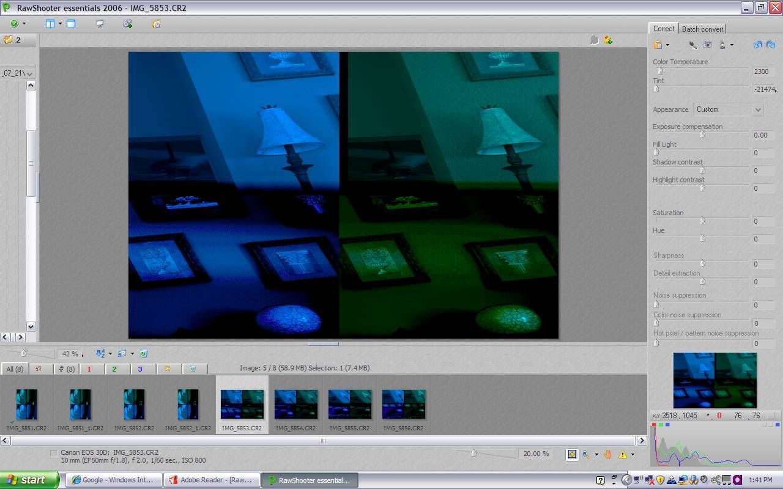
Task: Switch to single-panel layout view icon
Action: pyautogui.click(x=71, y=24)
